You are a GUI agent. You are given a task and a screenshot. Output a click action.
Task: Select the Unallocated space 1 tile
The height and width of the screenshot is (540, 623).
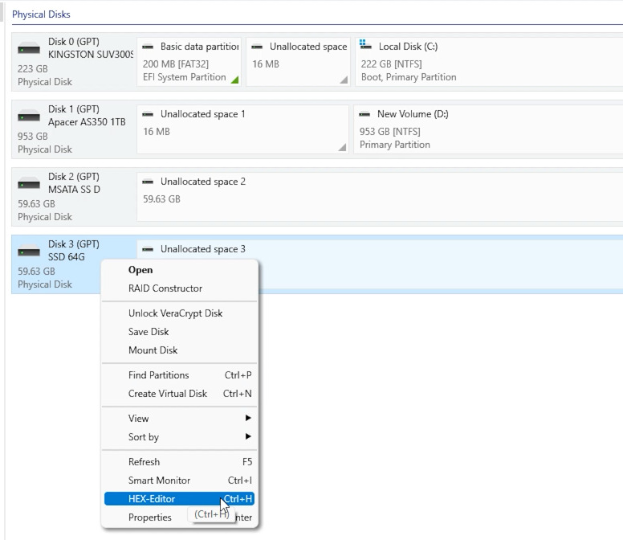(x=242, y=129)
